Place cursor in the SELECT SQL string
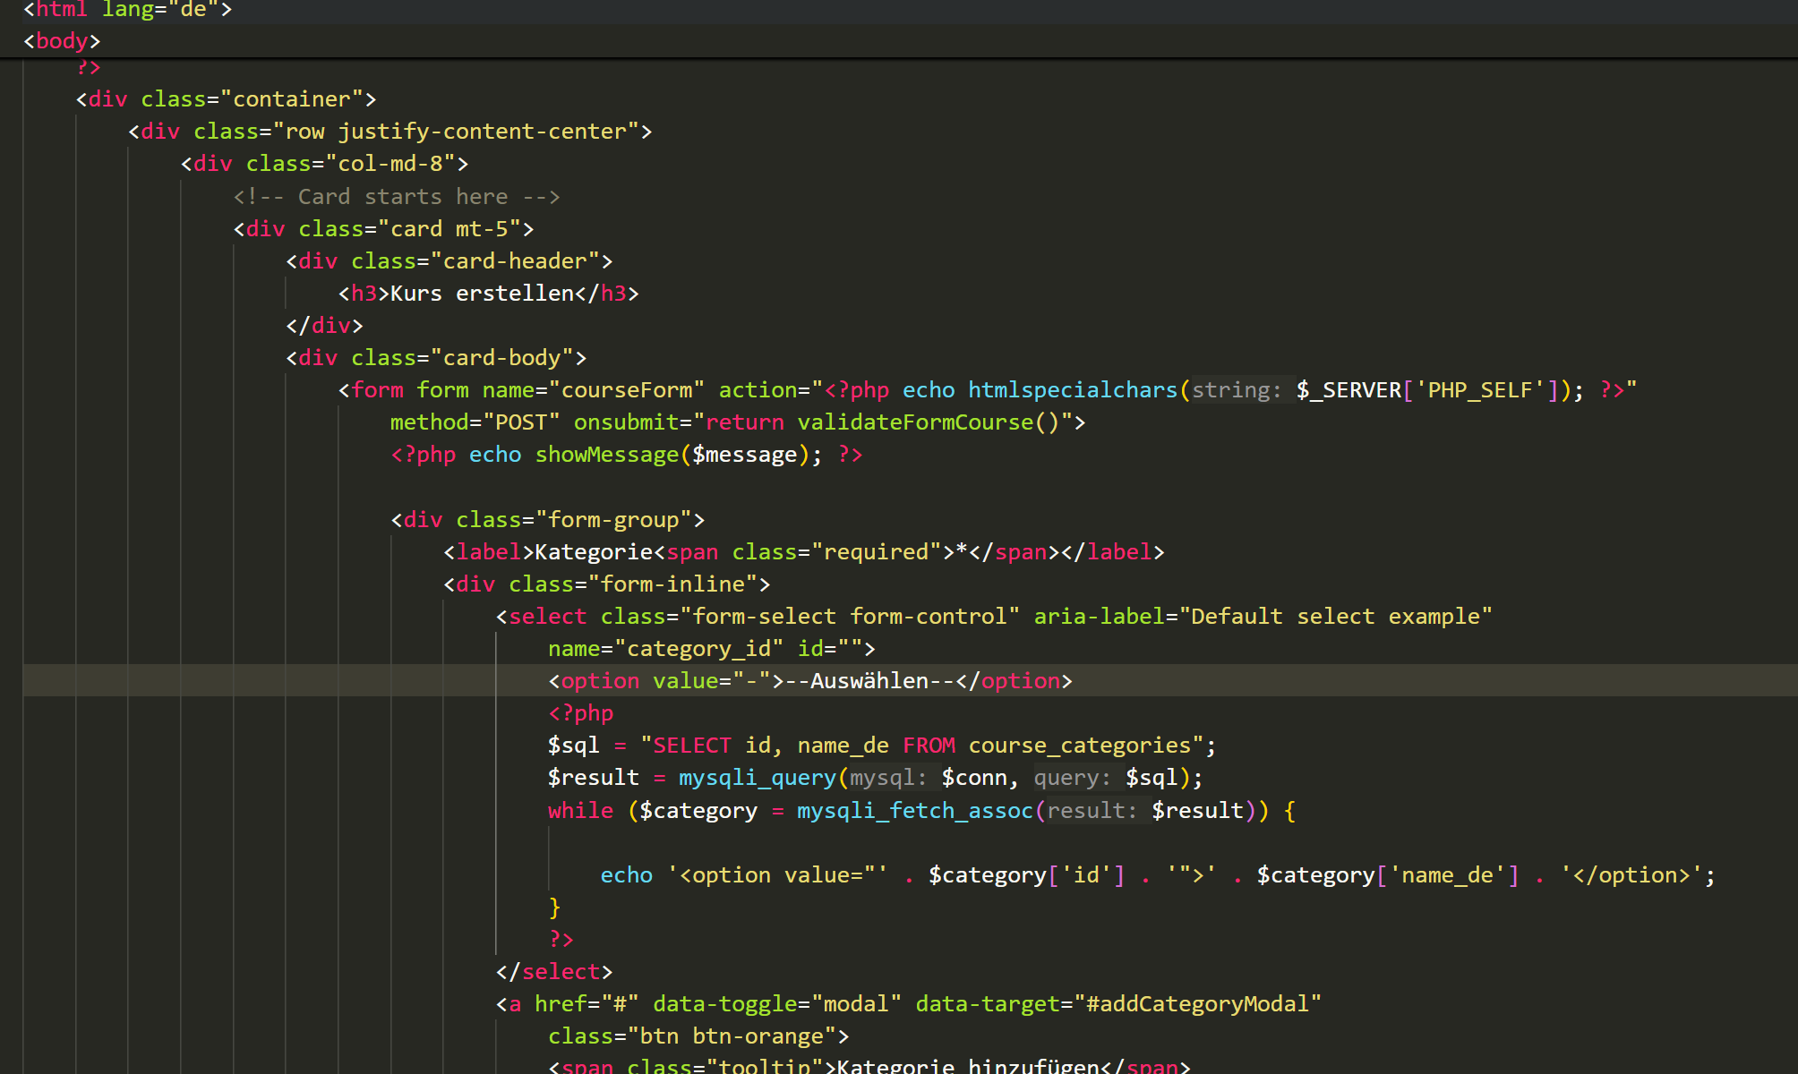Viewport: 1798px width, 1074px height. 922,746
